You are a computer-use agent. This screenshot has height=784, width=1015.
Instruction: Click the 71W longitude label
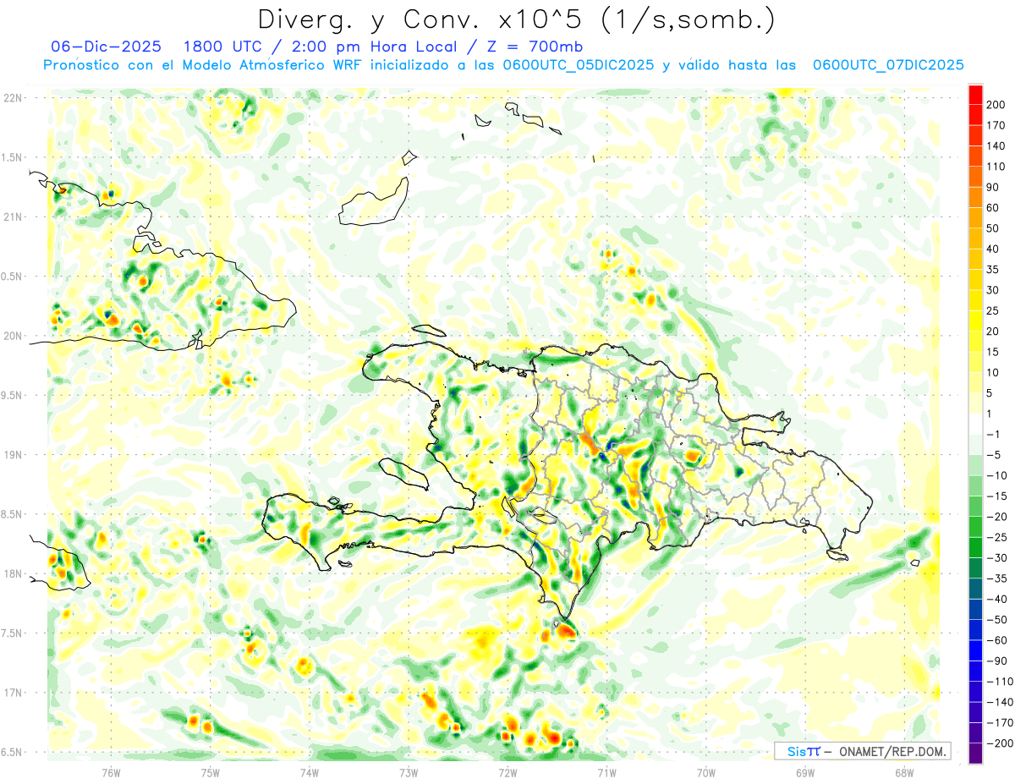[x=606, y=772]
